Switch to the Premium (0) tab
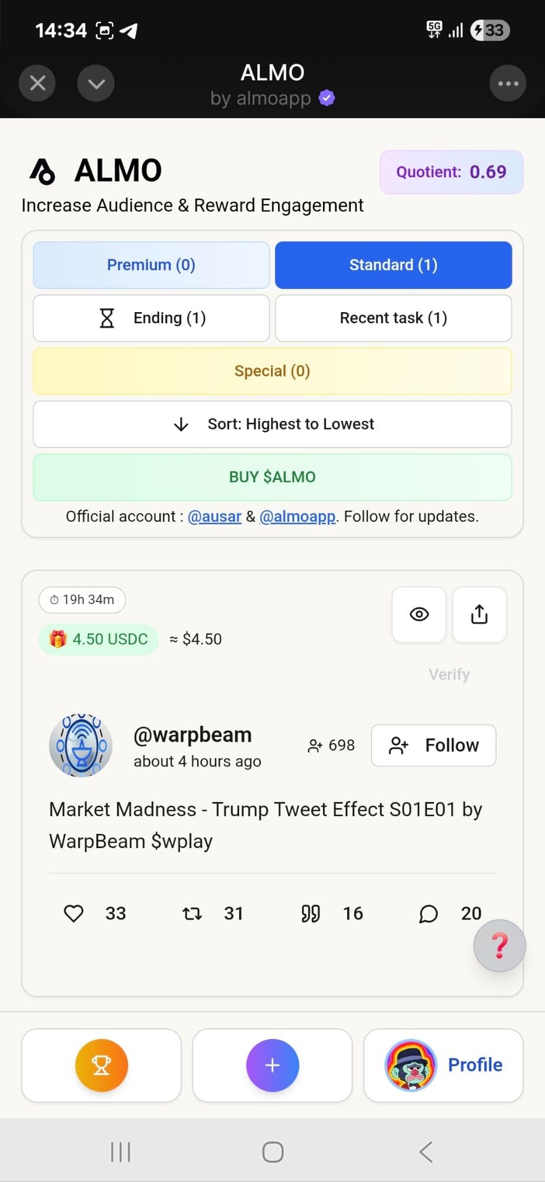Screen dimensions: 545x1182 151,265
